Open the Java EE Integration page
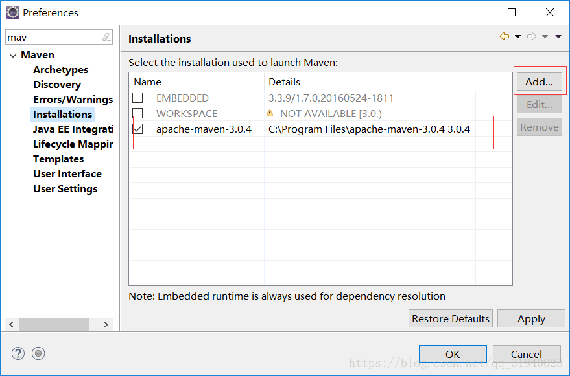Image resolution: width=570 pixels, height=376 pixels. tap(73, 129)
